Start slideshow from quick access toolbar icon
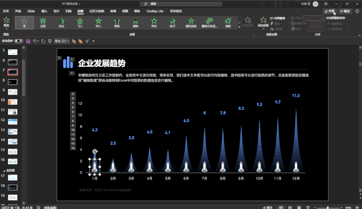This screenshot has width=362, height=209. coord(50,41)
